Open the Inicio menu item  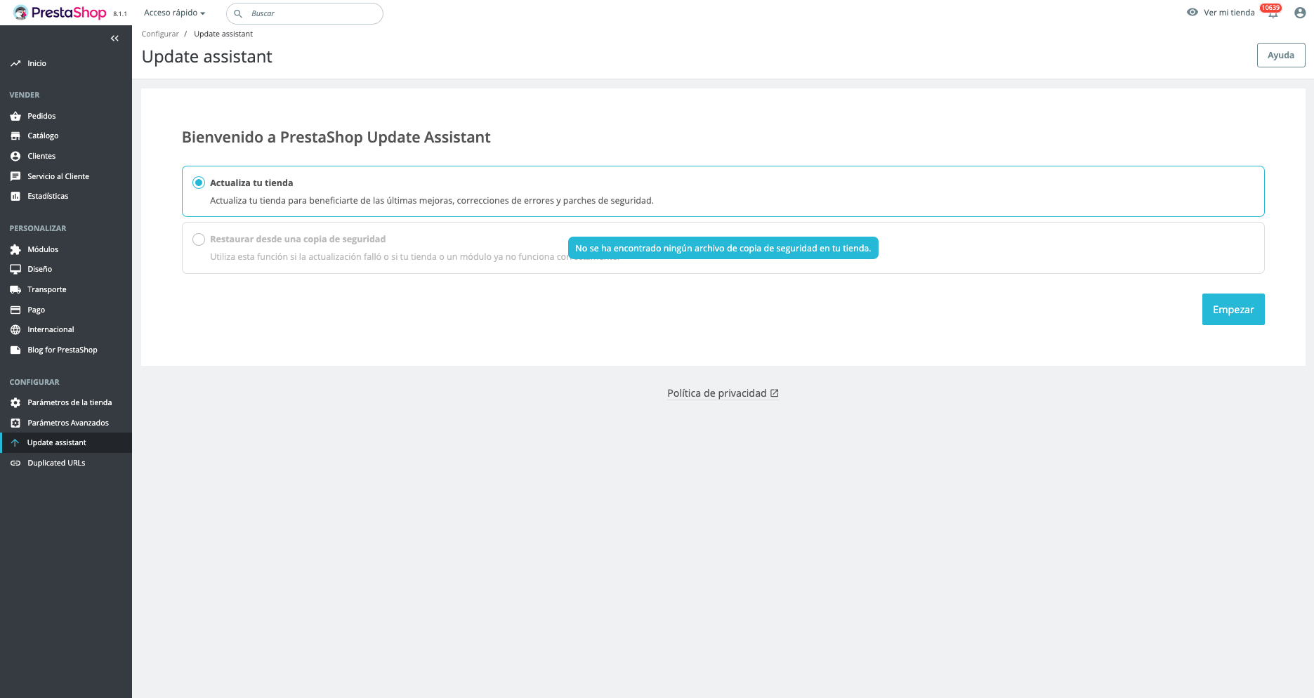point(66,63)
